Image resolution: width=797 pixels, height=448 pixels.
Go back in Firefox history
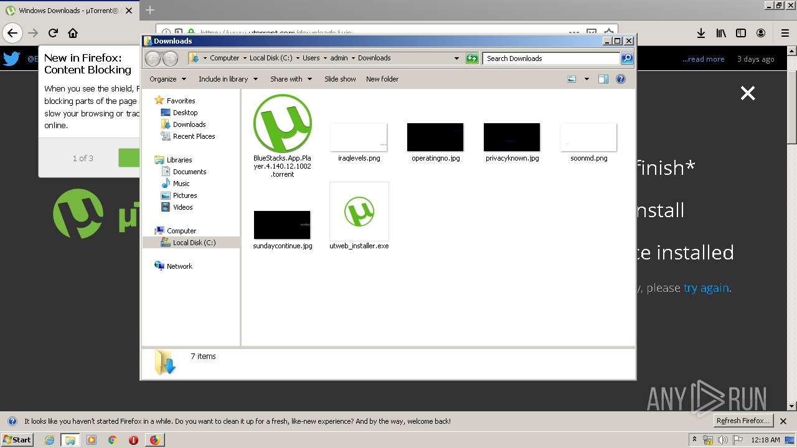coord(12,33)
